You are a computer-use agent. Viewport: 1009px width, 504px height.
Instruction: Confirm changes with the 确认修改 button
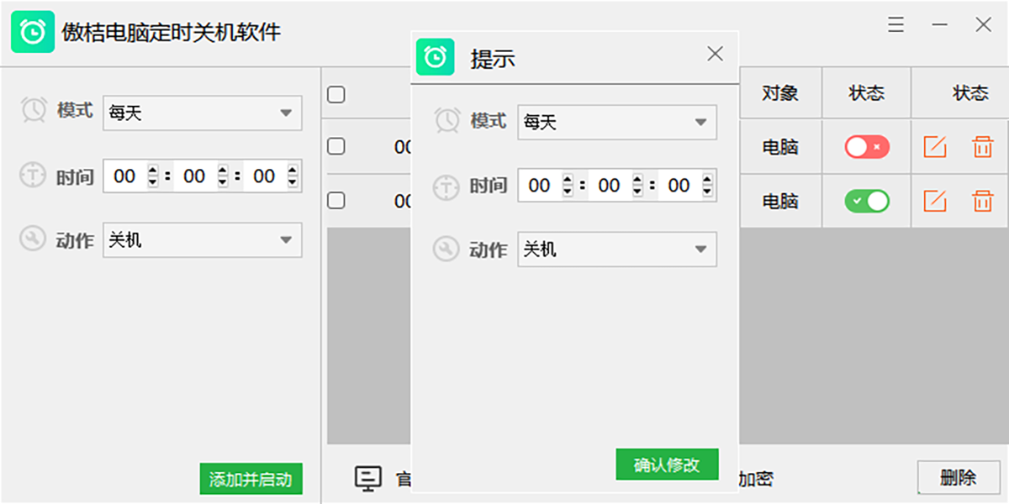[x=667, y=464]
